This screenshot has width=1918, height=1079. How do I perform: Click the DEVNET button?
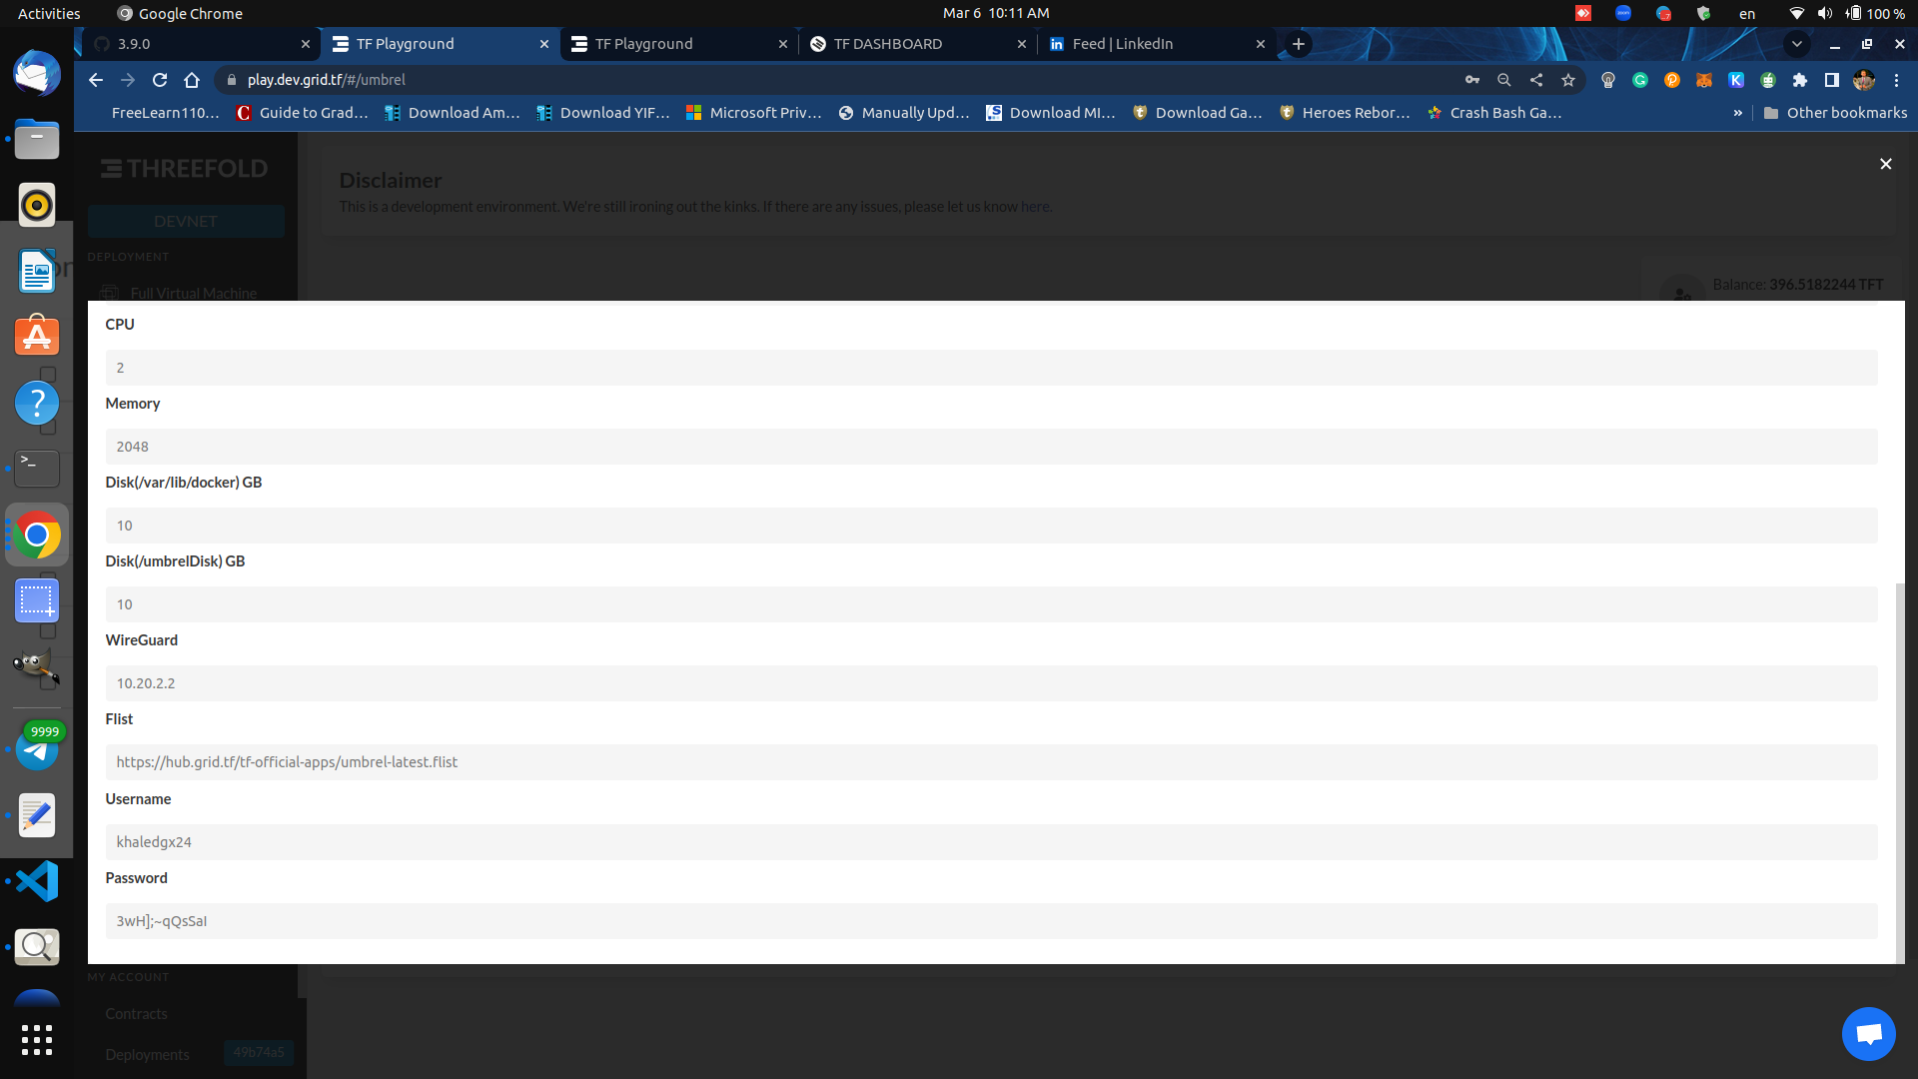tap(186, 221)
